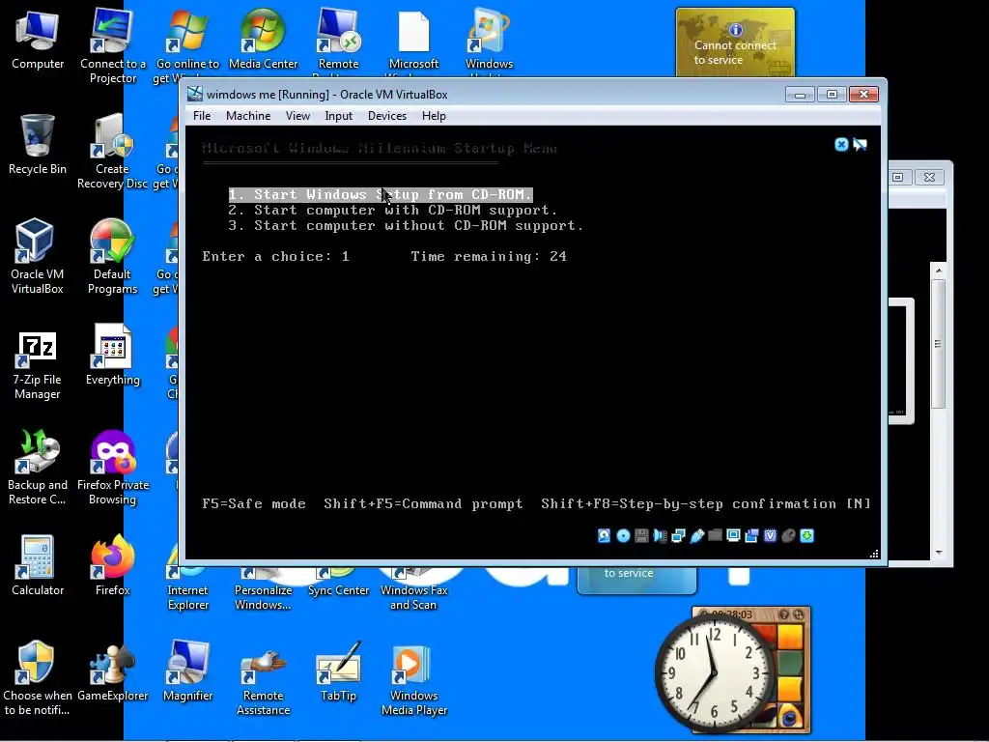The image size is (989, 742).
Task: Click the shared folders status icon
Action: (x=715, y=535)
